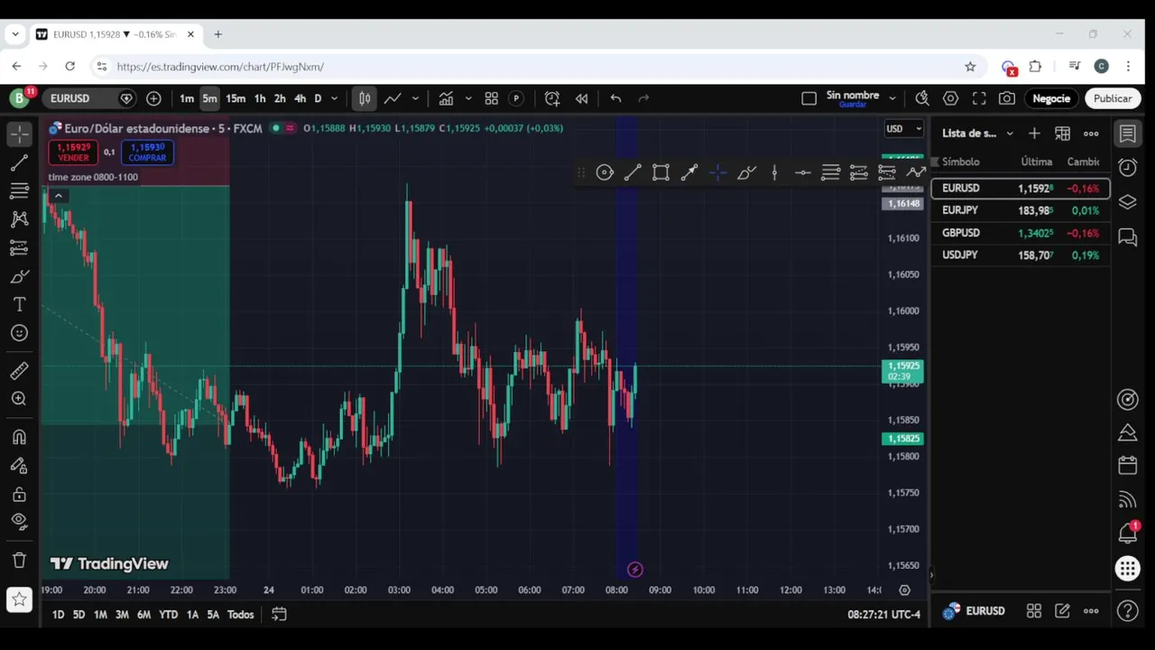This screenshot has height=650, width=1155.
Task: Select the crosshair cursor tool in left toolbar
Action: pos(19,134)
